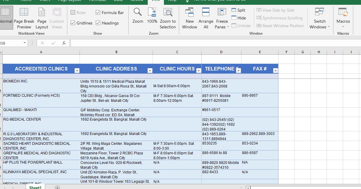Open Fax # filter dropdown

(275, 71)
